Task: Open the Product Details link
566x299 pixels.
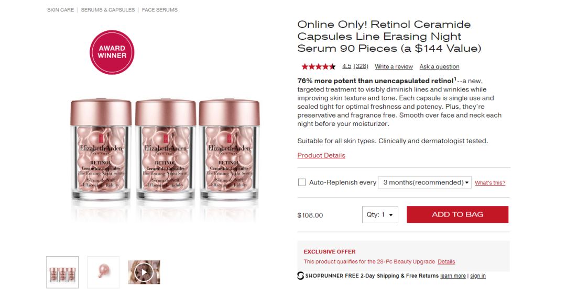Action: [x=321, y=155]
